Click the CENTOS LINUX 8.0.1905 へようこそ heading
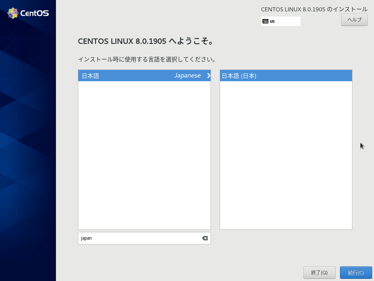374x281 pixels. point(146,41)
